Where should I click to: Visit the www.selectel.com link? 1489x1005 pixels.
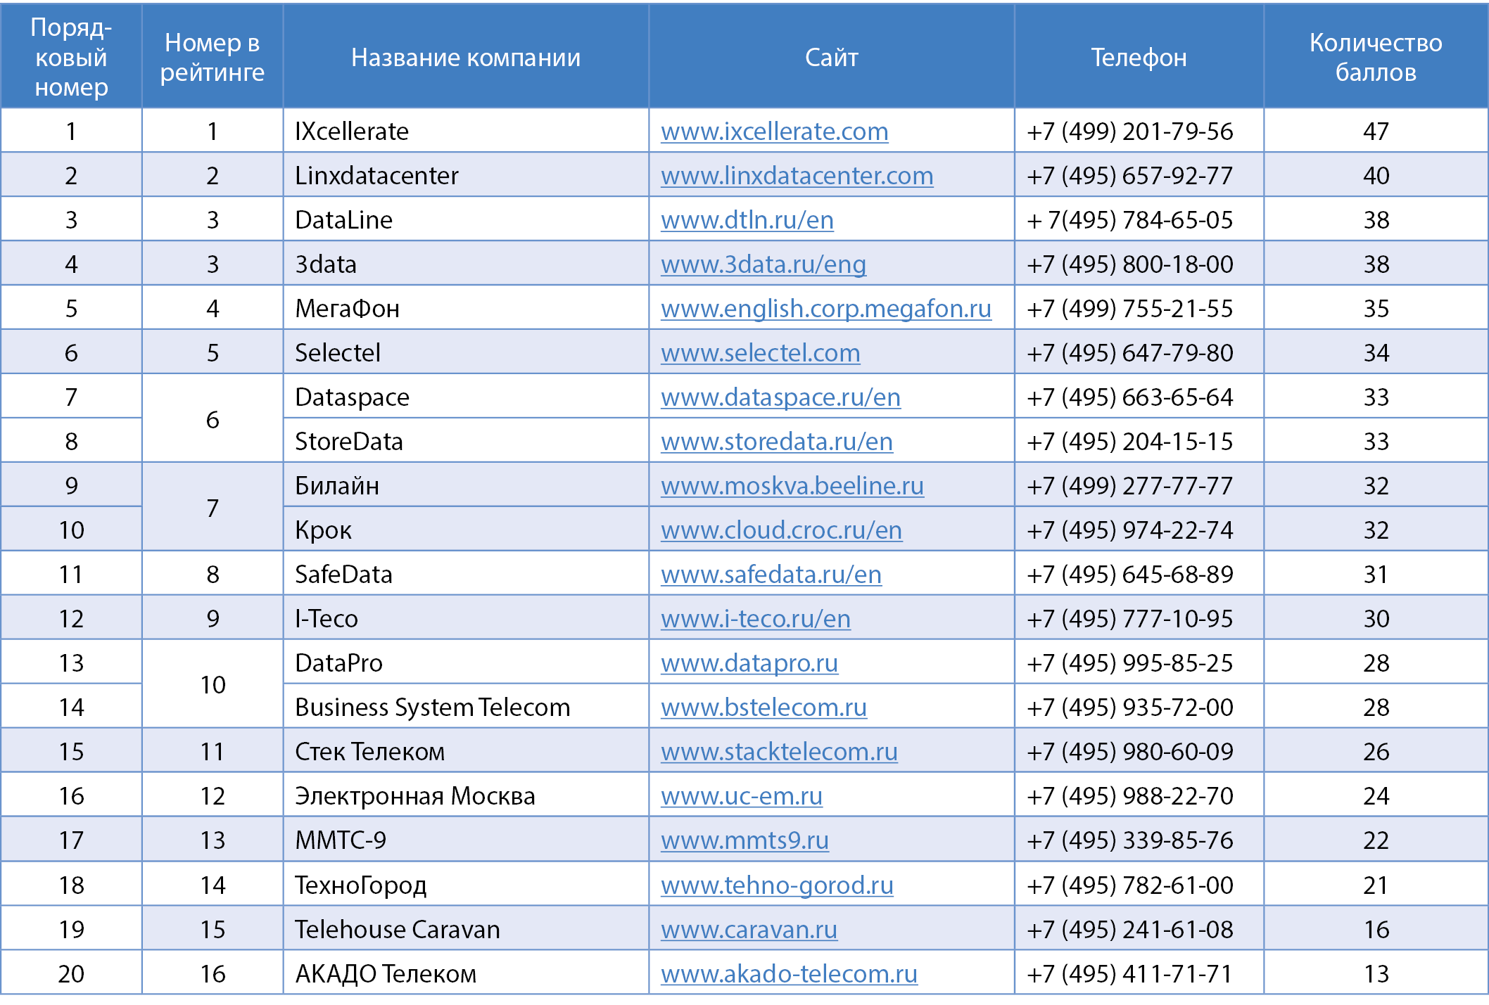(x=760, y=353)
